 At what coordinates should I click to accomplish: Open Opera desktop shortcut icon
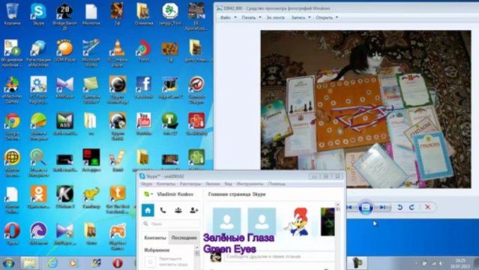(x=12, y=234)
